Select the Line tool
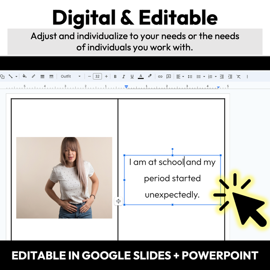The height and width of the screenshot is (270, 270). coord(10,76)
